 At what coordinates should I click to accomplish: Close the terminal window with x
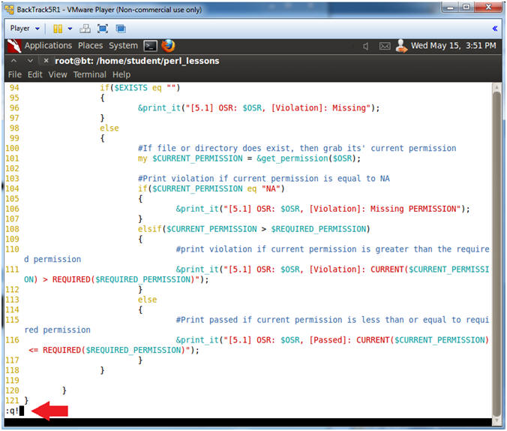[46, 61]
